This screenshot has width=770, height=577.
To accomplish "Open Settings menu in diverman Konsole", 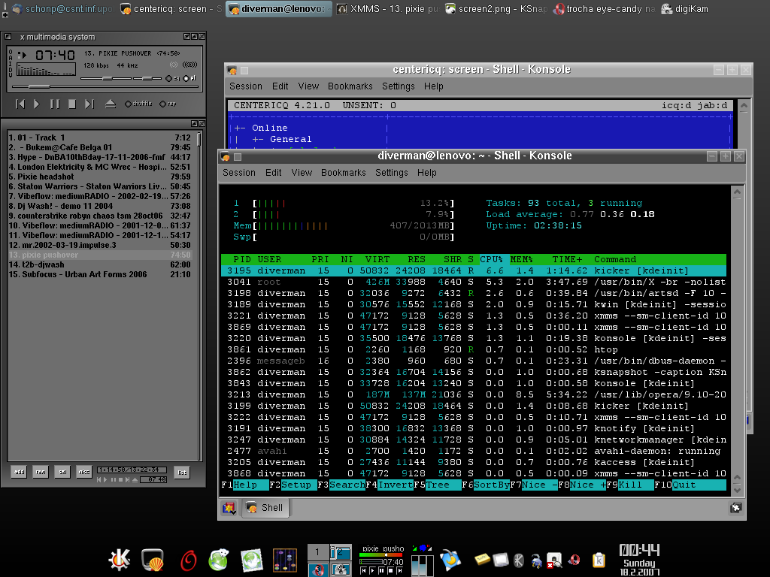I will tap(391, 173).
